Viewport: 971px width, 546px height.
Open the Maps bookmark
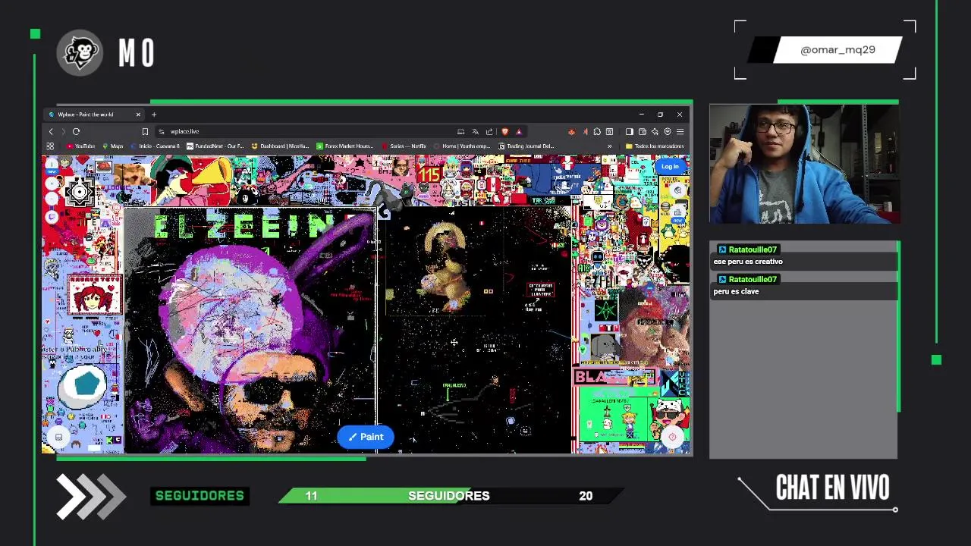113,146
